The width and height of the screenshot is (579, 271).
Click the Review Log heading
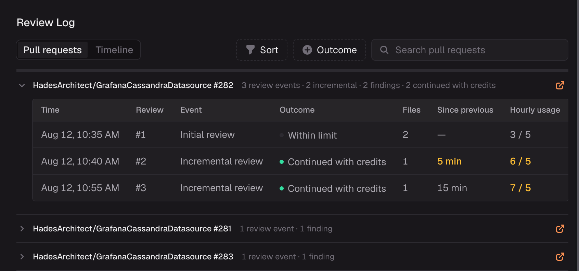46,23
